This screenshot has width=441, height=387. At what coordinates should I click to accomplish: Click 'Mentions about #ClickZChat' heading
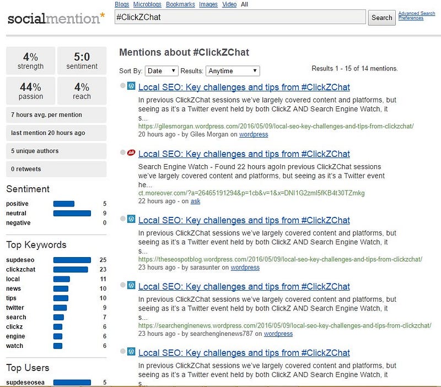(184, 52)
